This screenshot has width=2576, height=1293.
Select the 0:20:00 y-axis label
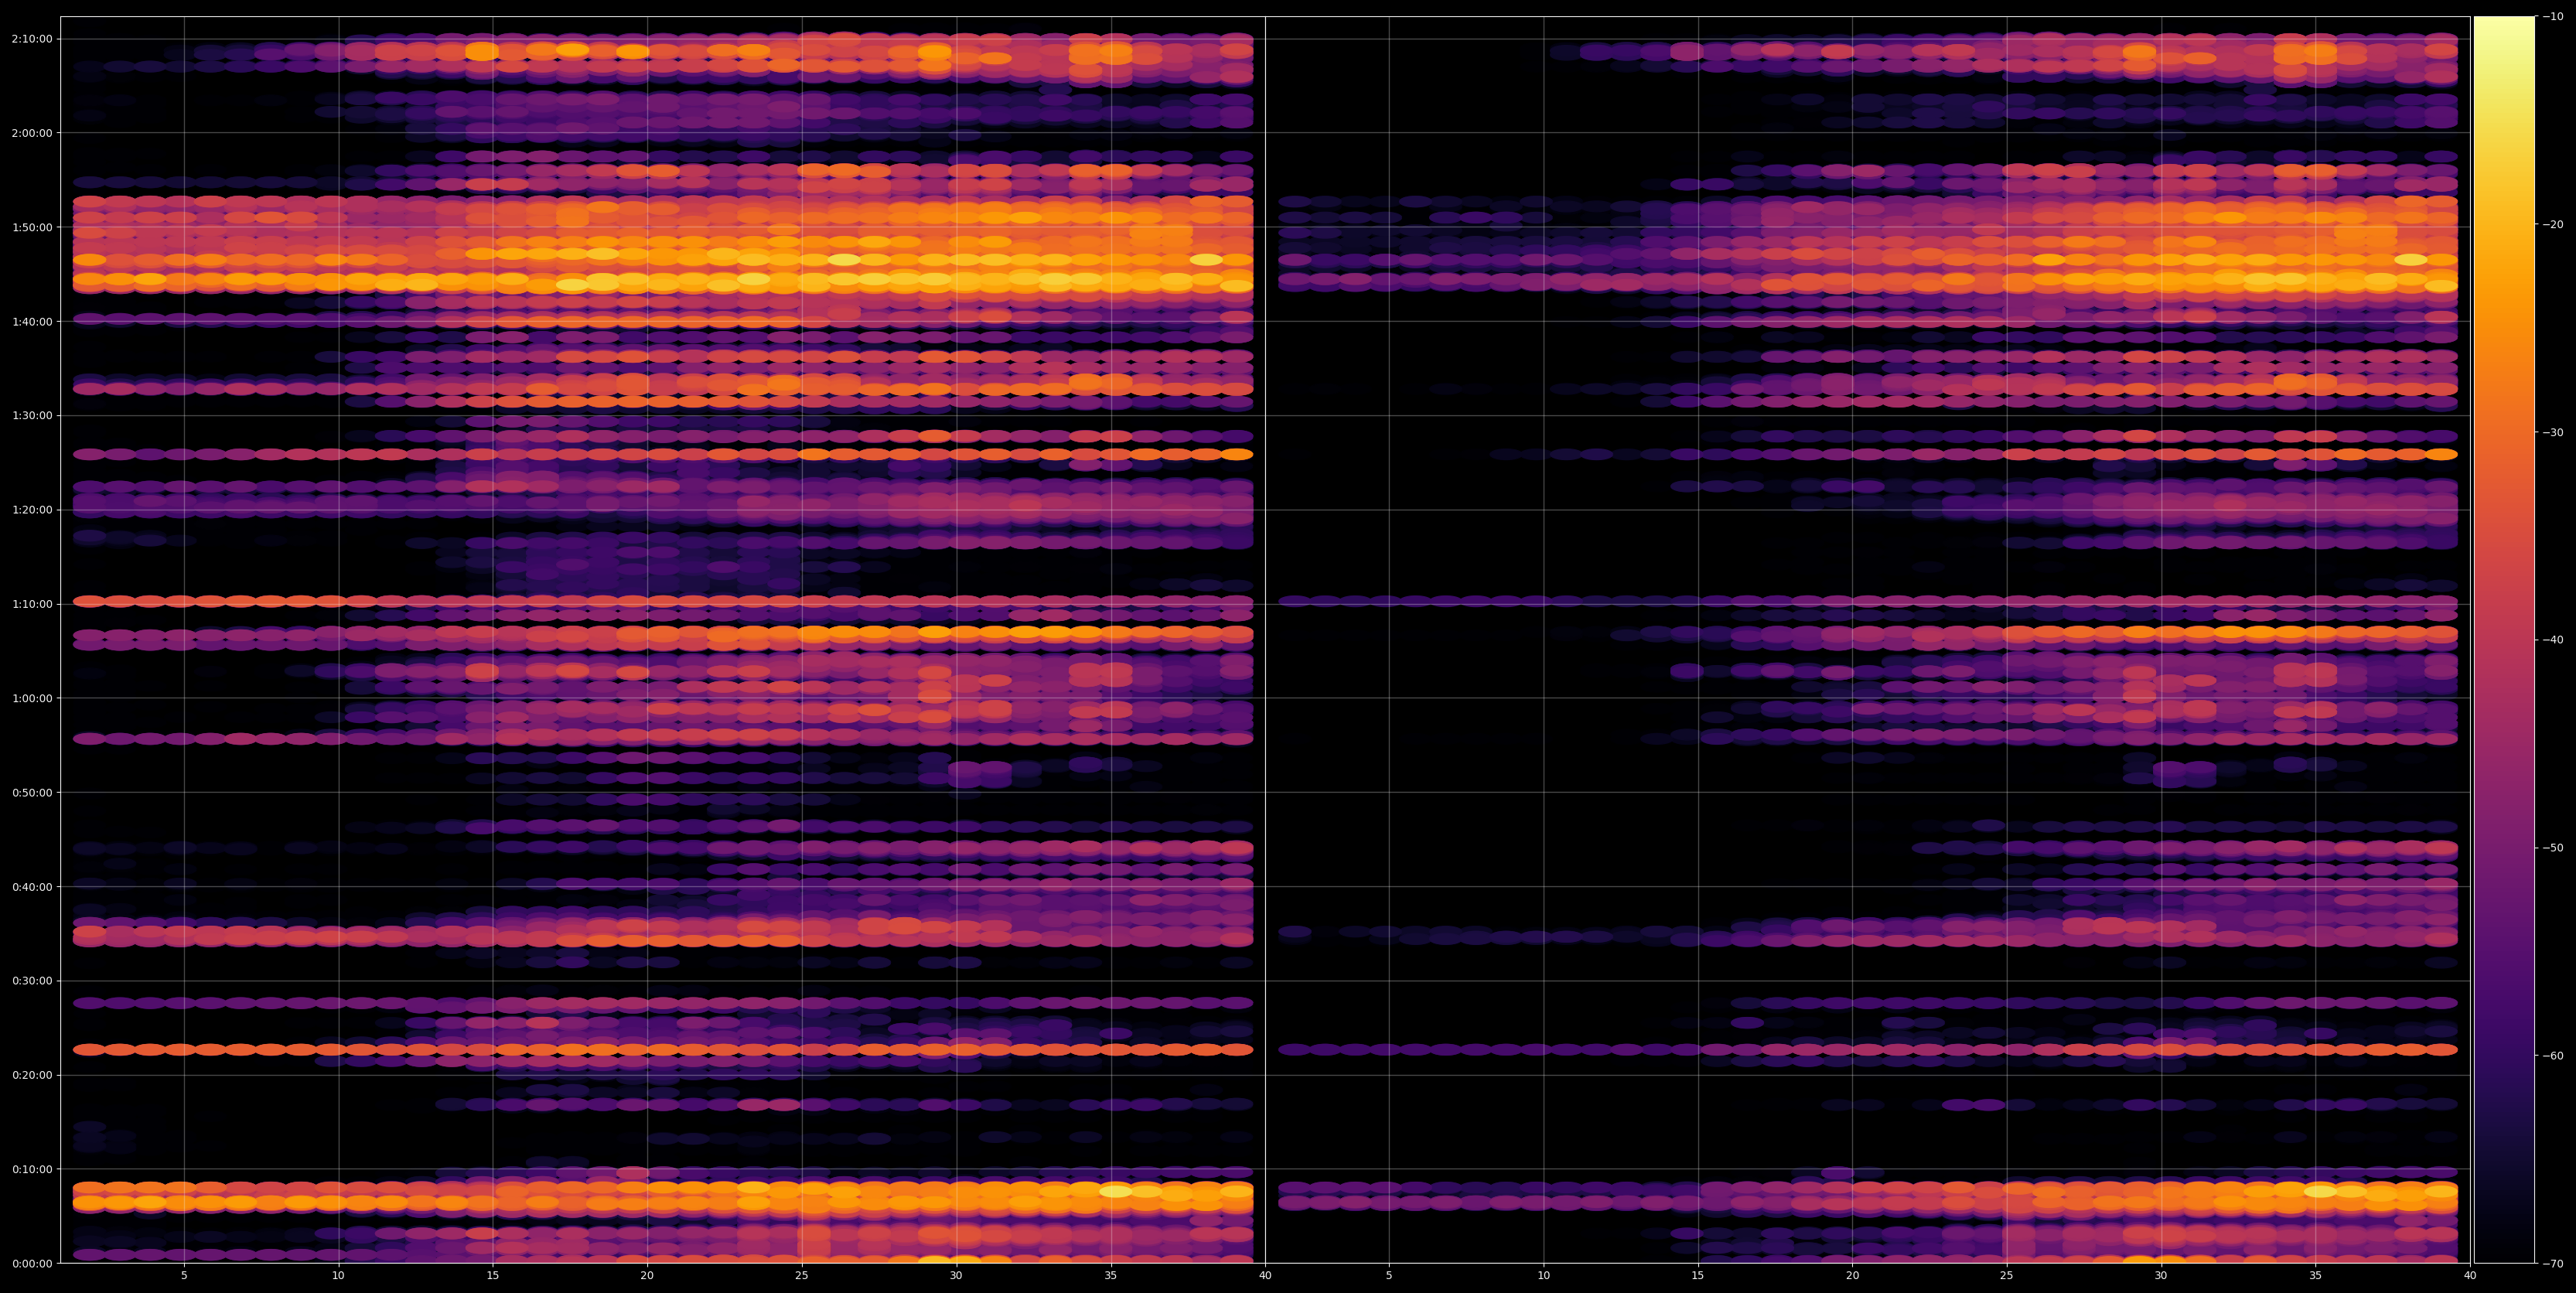(32, 1075)
